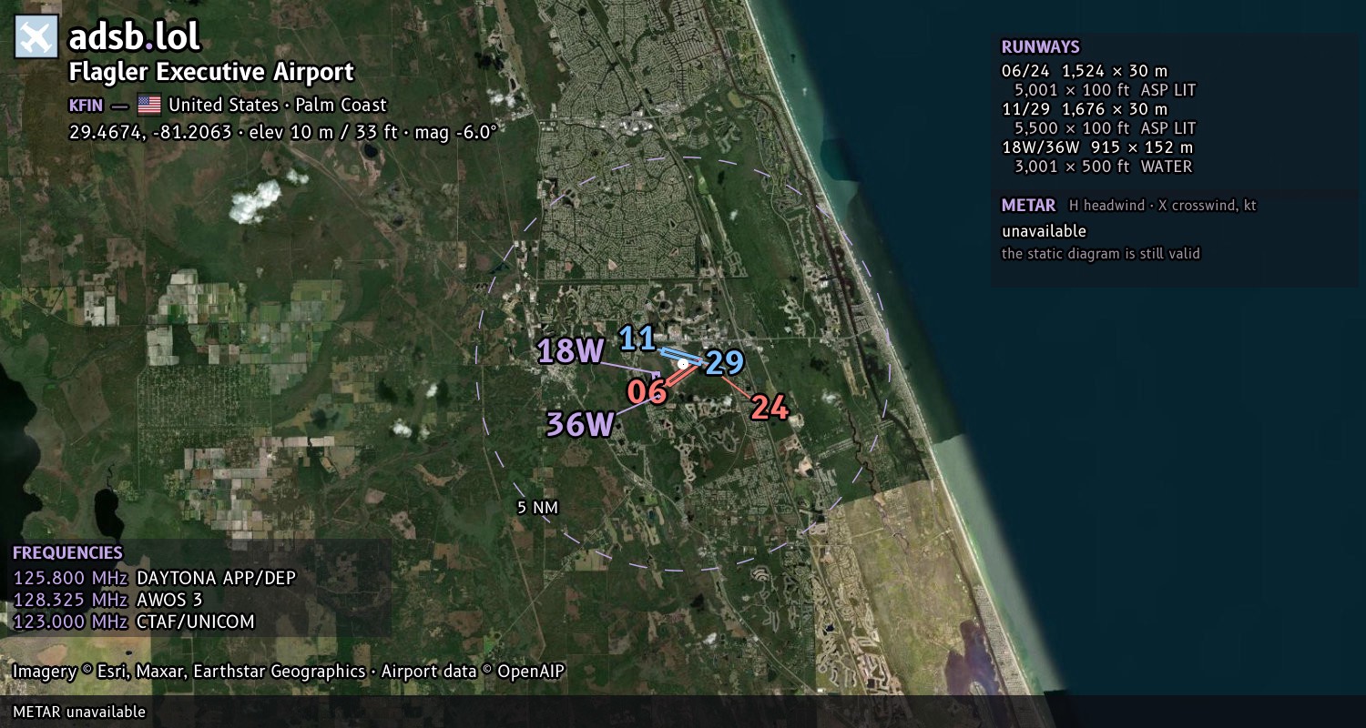Screen dimensions: 1366x728
Task: Click the 'H headwind · X crosswind, kt' legend
Action: click(1163, 206)
